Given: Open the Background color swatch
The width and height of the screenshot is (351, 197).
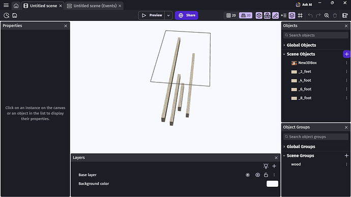Looking at the screenshot, I should coord(272,184).
